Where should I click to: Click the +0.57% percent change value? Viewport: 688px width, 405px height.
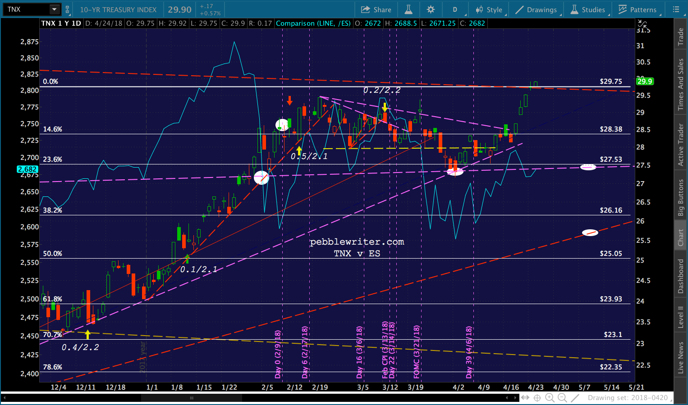(x=210, y=14)
